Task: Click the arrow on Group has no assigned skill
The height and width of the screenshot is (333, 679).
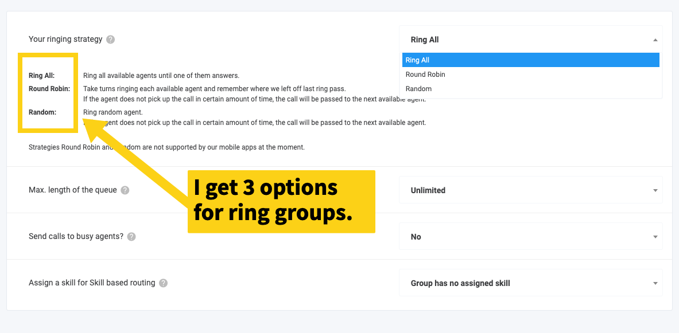Action: click(655, 283)
